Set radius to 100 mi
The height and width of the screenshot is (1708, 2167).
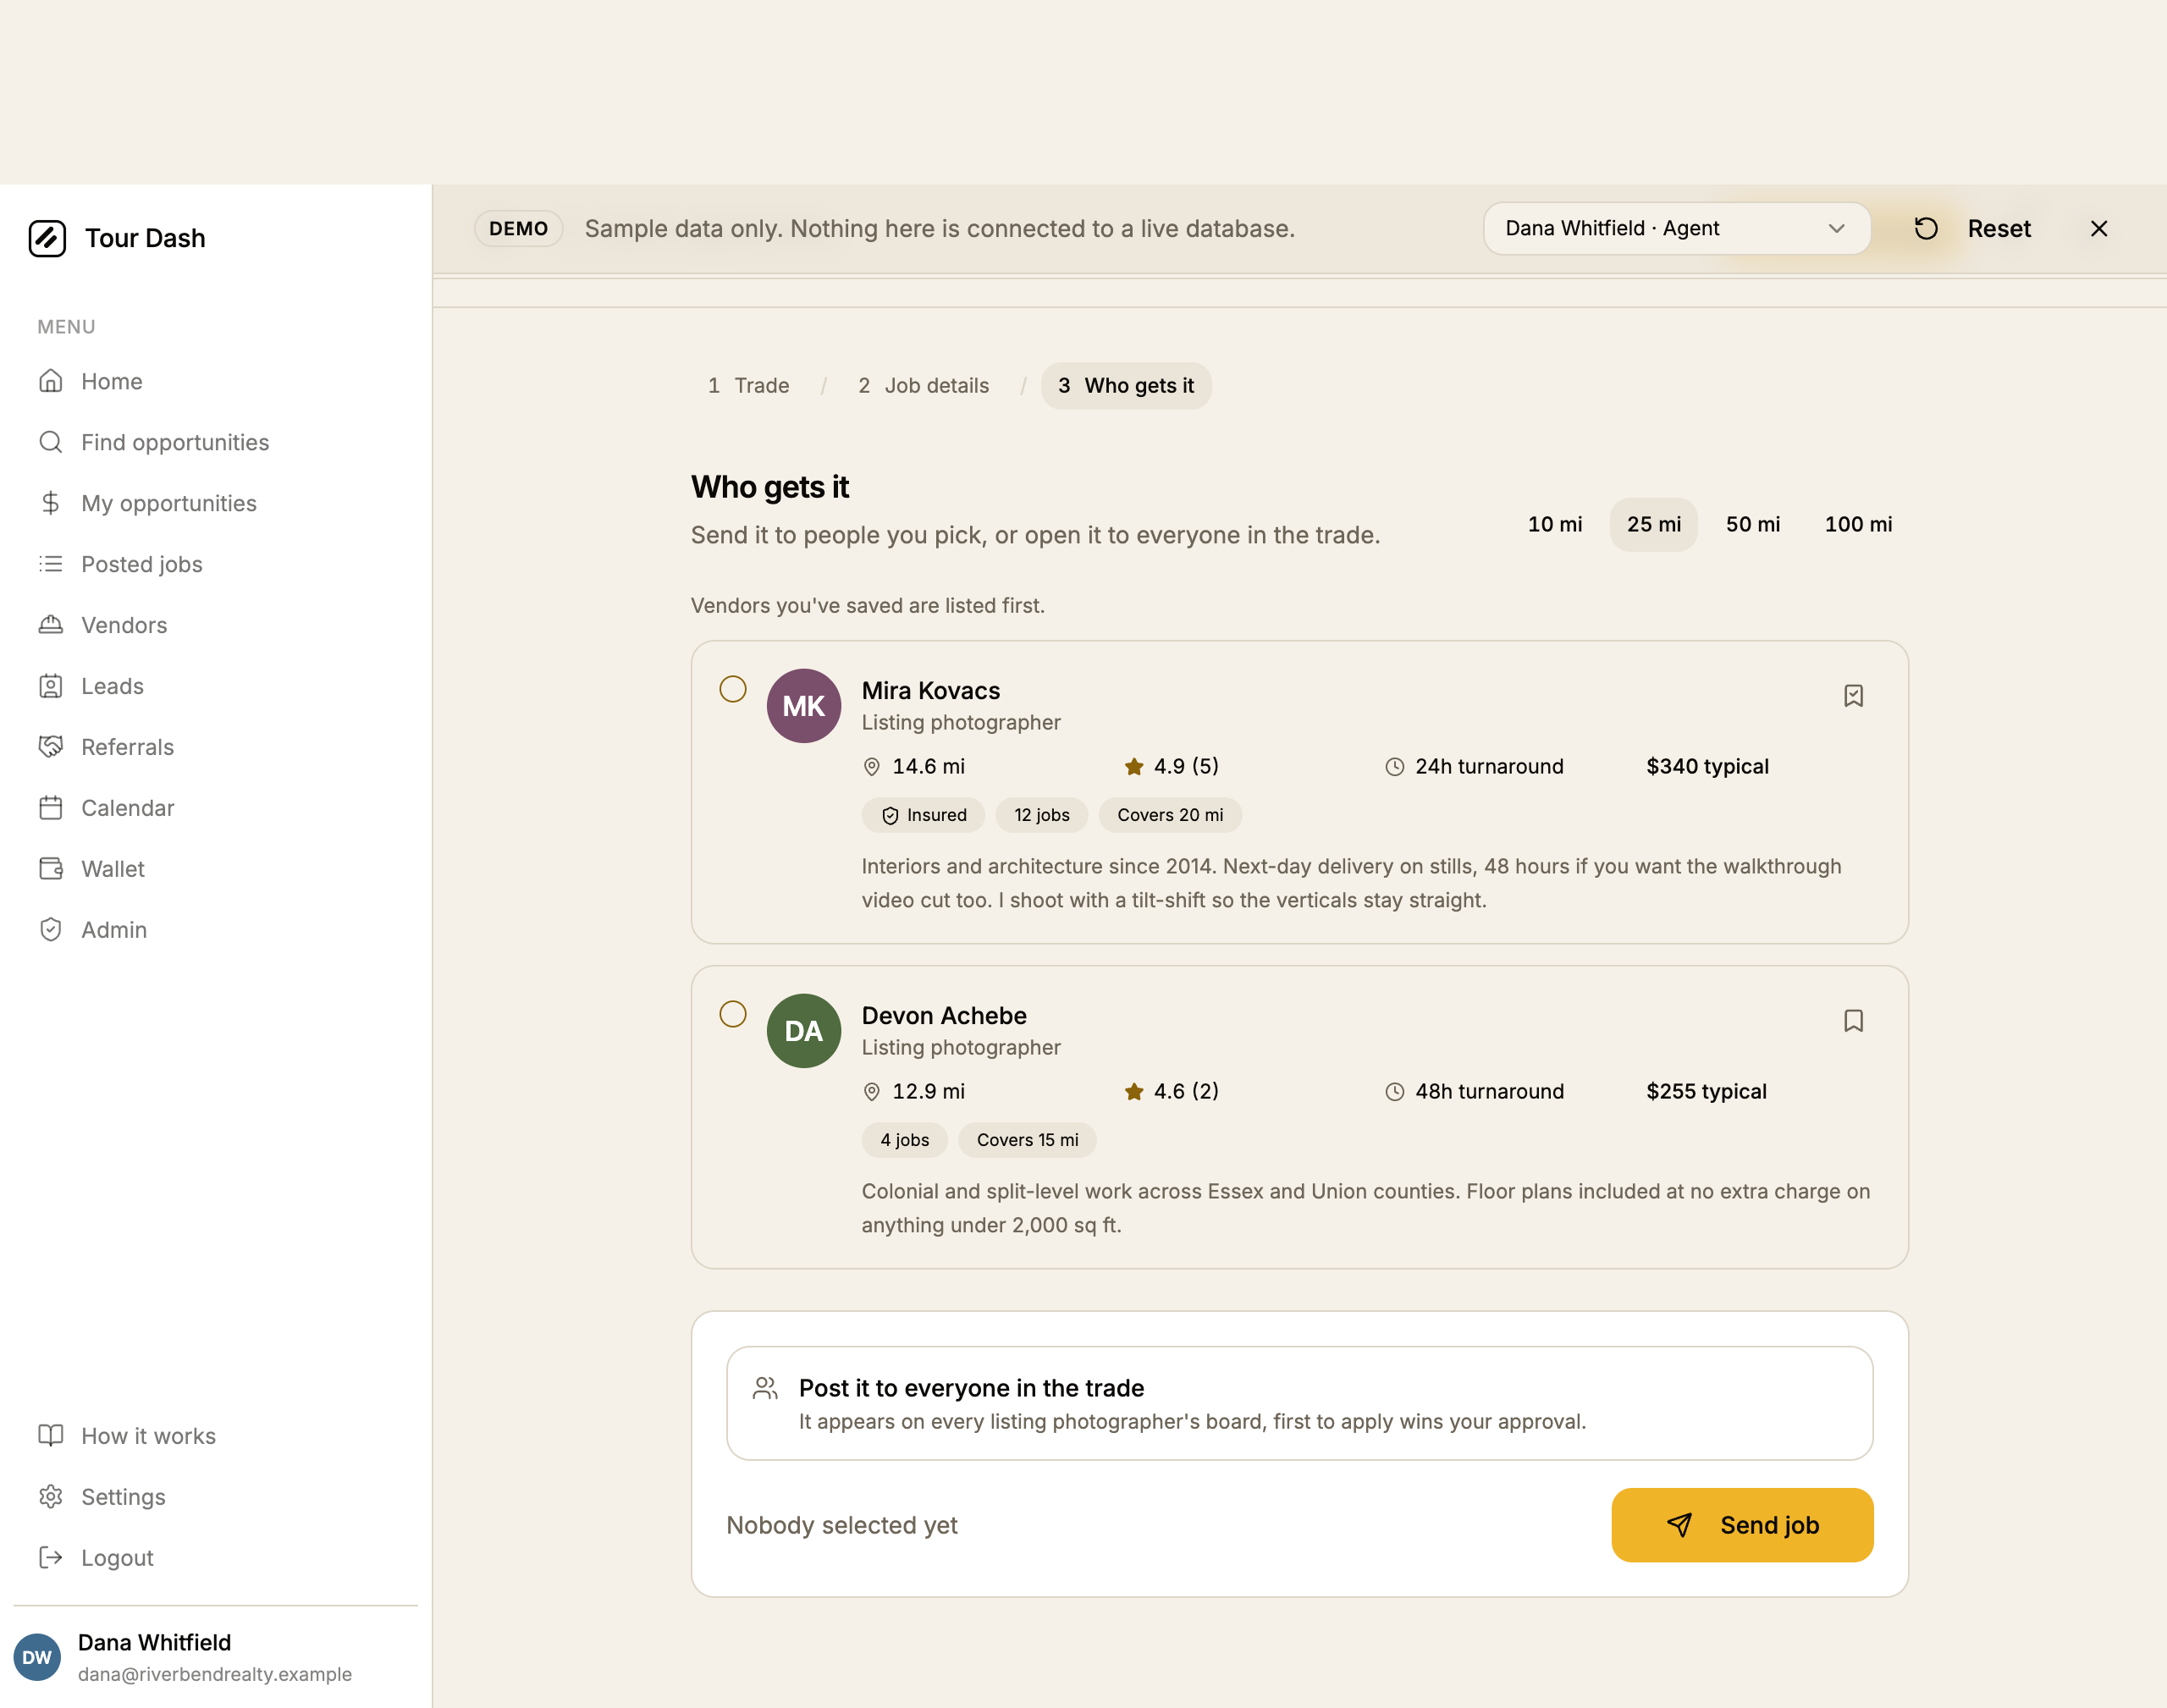point(1858,524)
